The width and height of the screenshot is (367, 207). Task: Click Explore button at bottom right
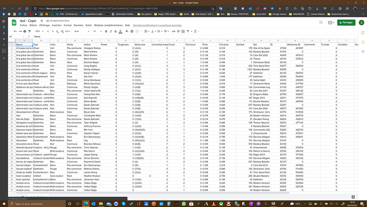click(x=353, y=197)
